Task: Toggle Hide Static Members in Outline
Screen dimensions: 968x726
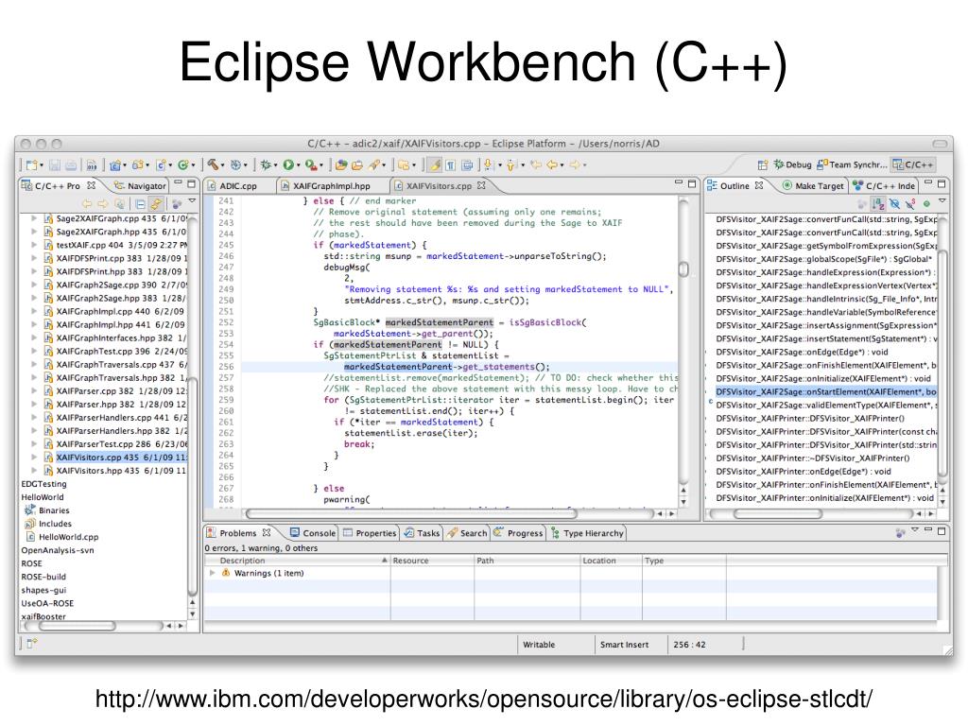Action: tap(910, 203)
